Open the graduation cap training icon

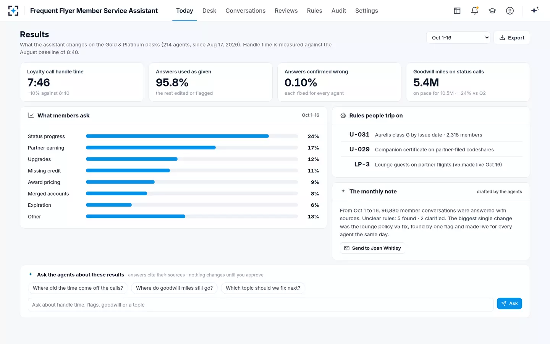[492, 11]
